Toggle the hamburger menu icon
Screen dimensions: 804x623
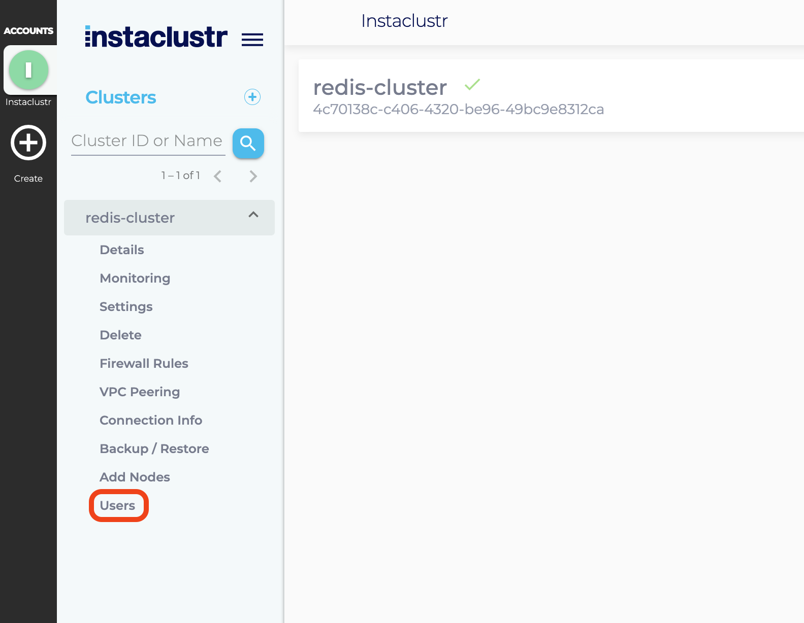252,40
